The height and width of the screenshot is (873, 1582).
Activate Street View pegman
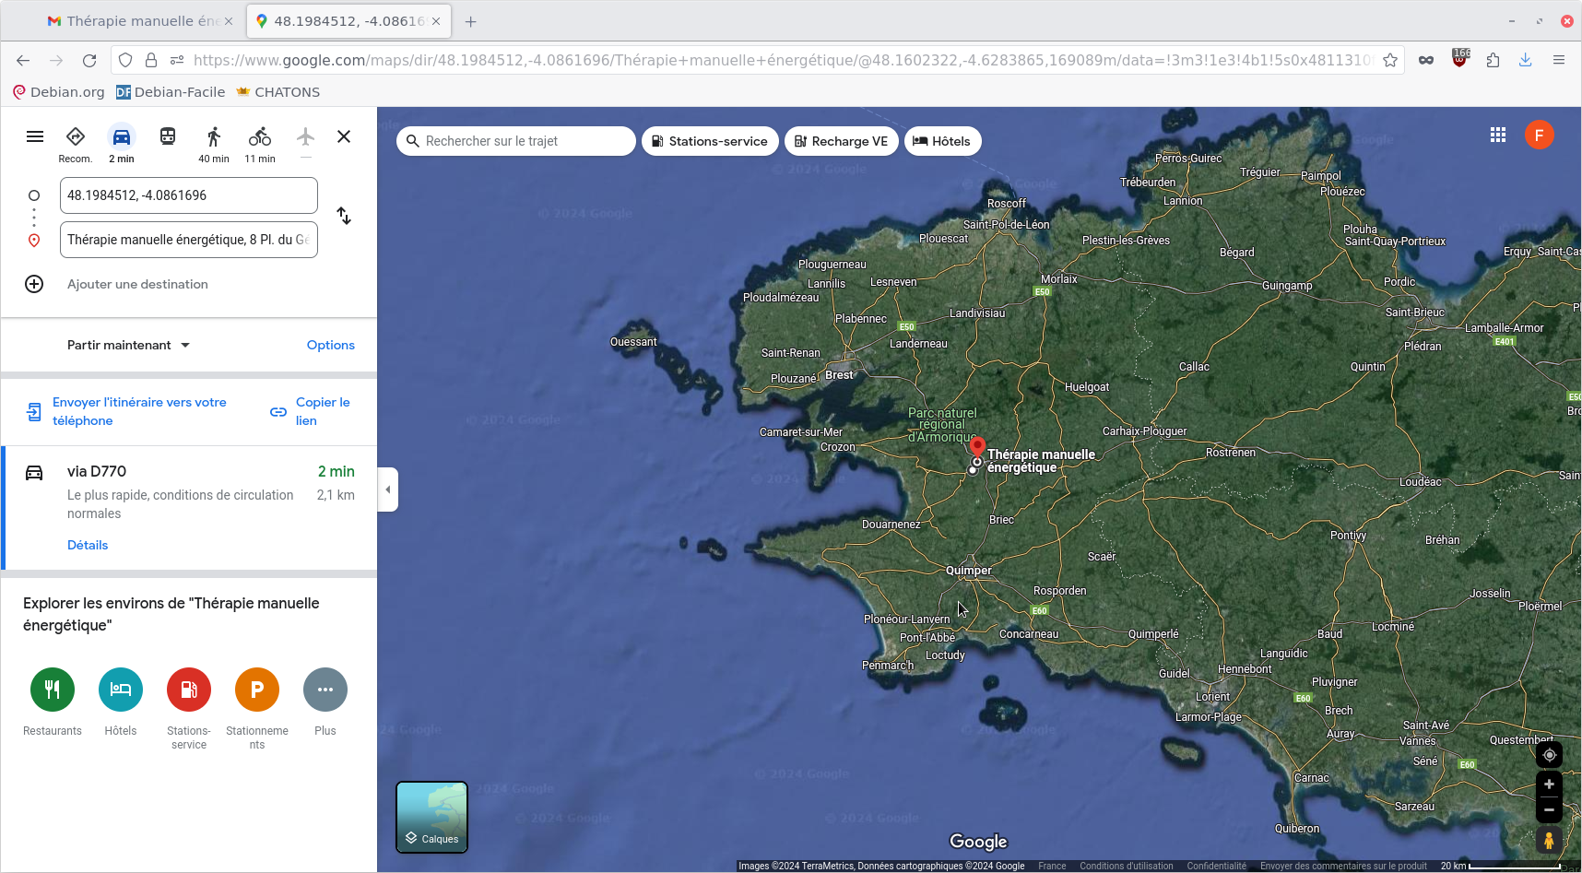click(x=1549, y=841)
